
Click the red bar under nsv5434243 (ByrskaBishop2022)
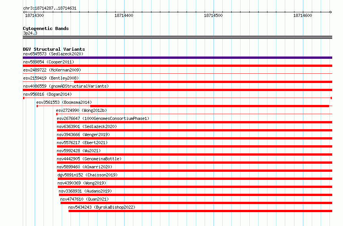click(x=200, y=211)
